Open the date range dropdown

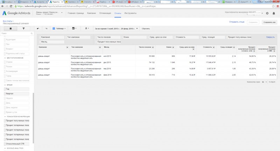pyautogui.click(x=116, y=29)
